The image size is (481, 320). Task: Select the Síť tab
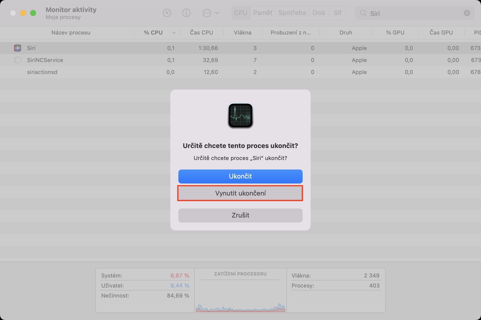(x=337, y=13)
